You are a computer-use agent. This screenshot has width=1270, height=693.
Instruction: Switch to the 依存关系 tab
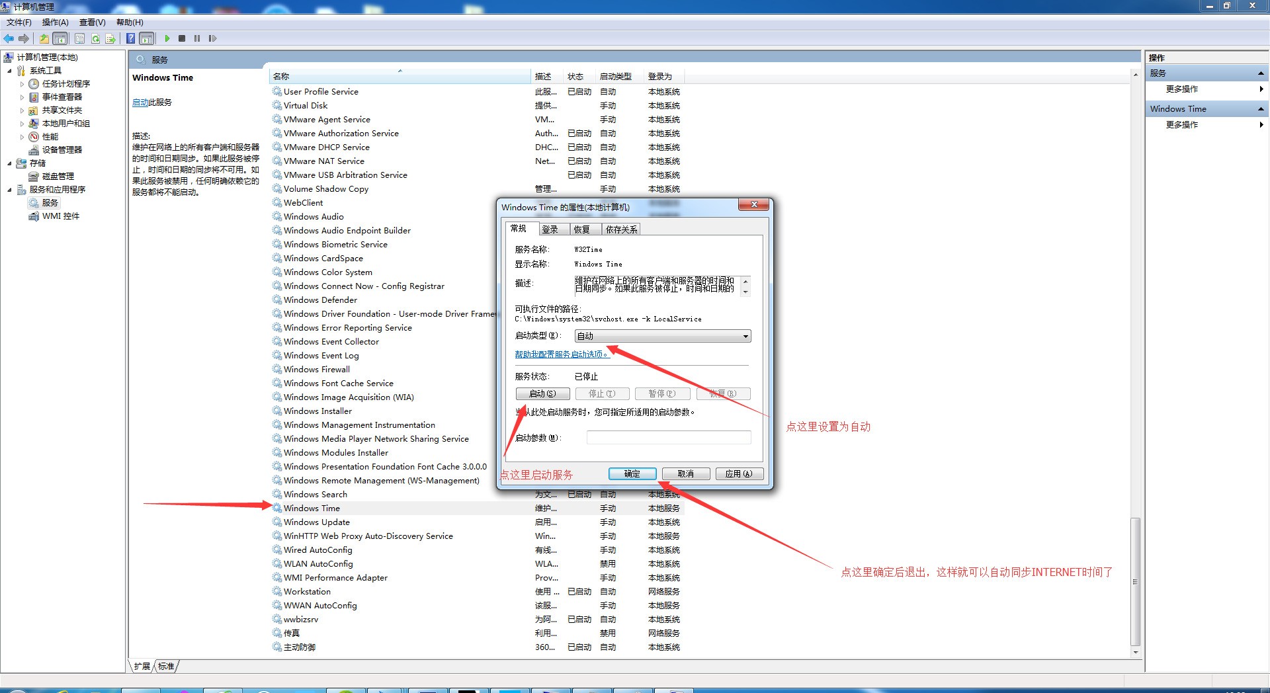click(620, 229)
